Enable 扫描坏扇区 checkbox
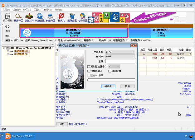 coord(89,71)
